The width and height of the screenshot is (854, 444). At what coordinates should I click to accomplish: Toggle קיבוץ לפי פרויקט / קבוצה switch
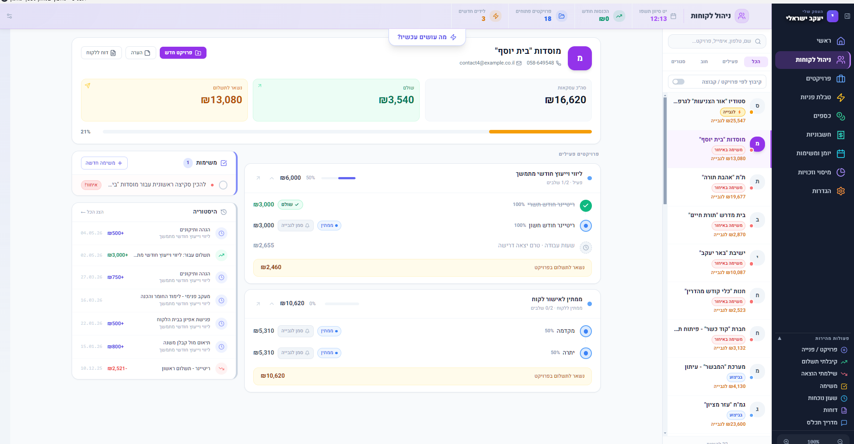click(x=679, y=82)
